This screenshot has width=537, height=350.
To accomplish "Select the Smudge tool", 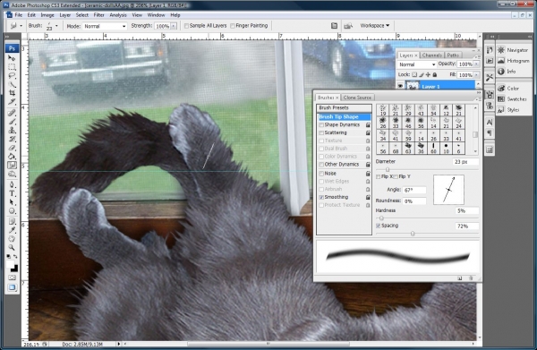I will click(x=12, y=166).
